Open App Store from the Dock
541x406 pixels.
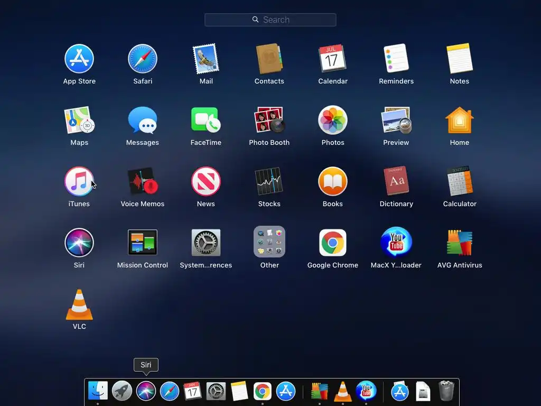[286, 391]
